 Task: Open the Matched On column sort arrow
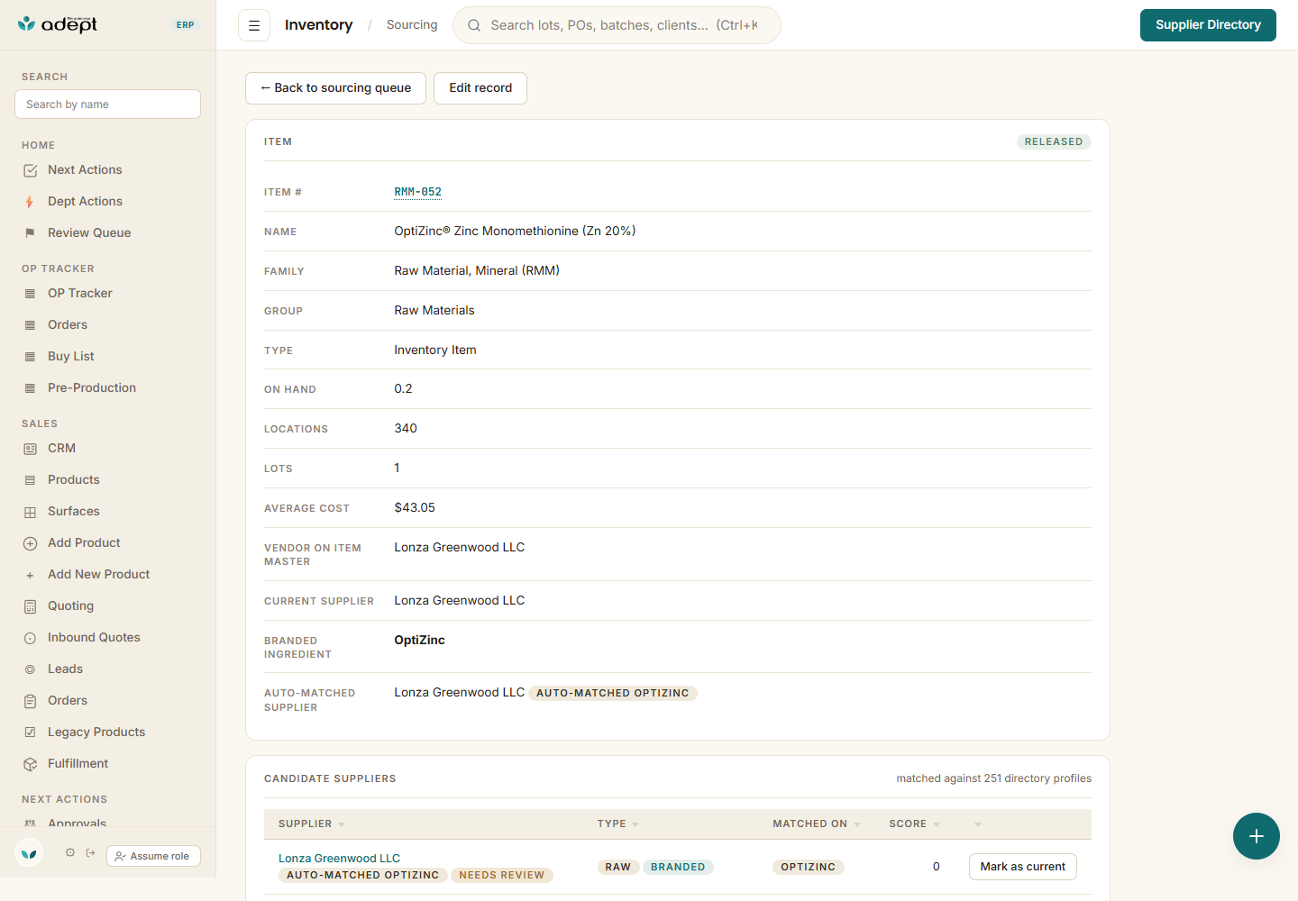click(x=857, y=824)
